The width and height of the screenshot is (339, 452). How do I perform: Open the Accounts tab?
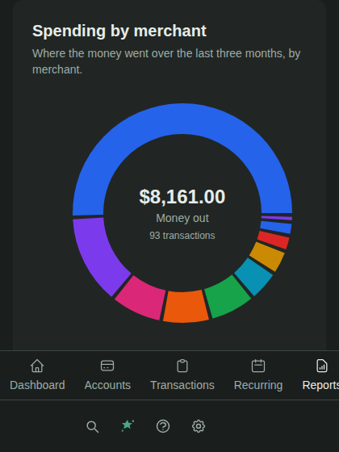tap(107, 375)
